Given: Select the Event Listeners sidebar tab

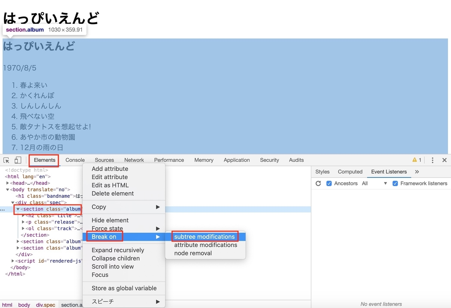Looking at the screenshot, I should [389, 172].
